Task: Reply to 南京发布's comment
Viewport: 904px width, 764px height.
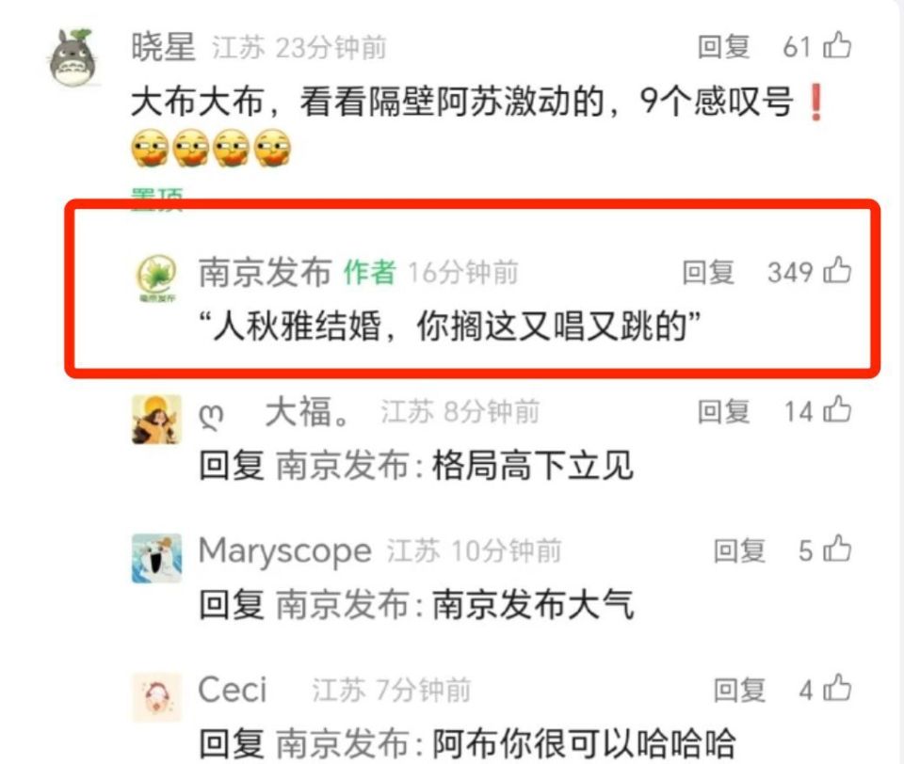Action: [708, 272]
